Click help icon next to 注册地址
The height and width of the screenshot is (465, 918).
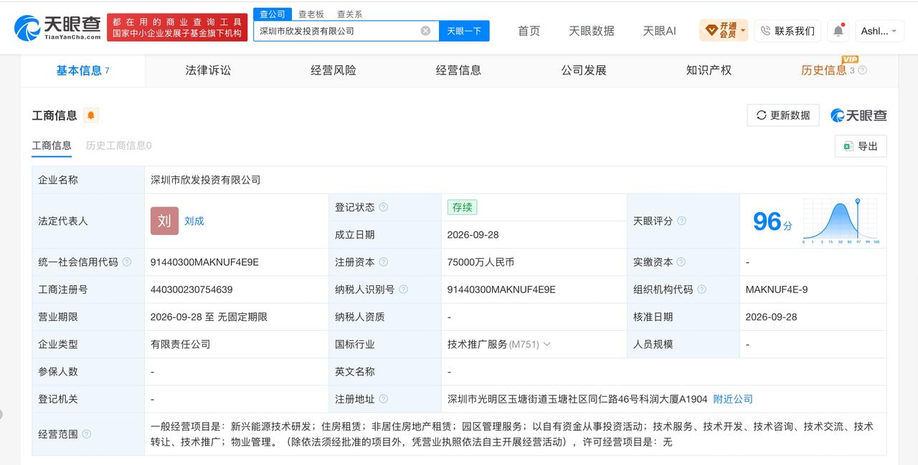point(384,399)
